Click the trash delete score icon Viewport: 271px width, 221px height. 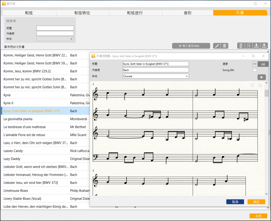pos(224,46)
